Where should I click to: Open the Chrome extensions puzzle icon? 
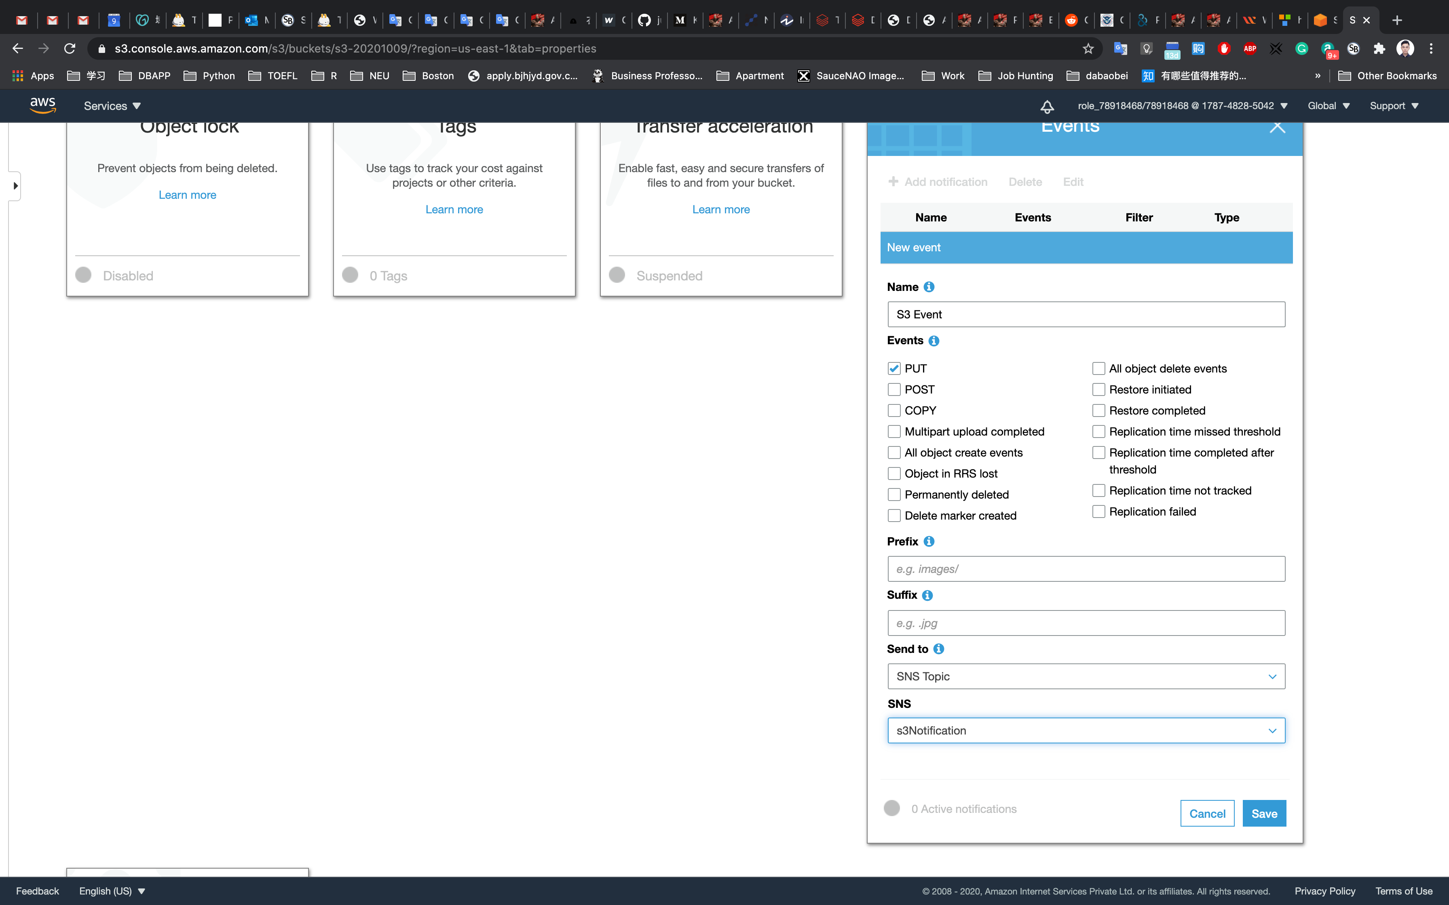1379,48
